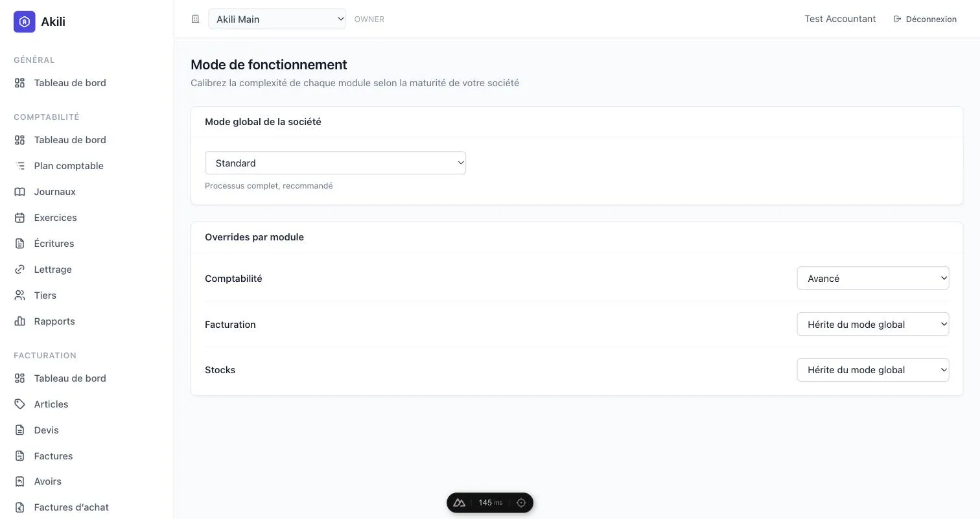Click the Déconnexion button
This screenshot has width=980, height=519.
(x=925, y=19)
